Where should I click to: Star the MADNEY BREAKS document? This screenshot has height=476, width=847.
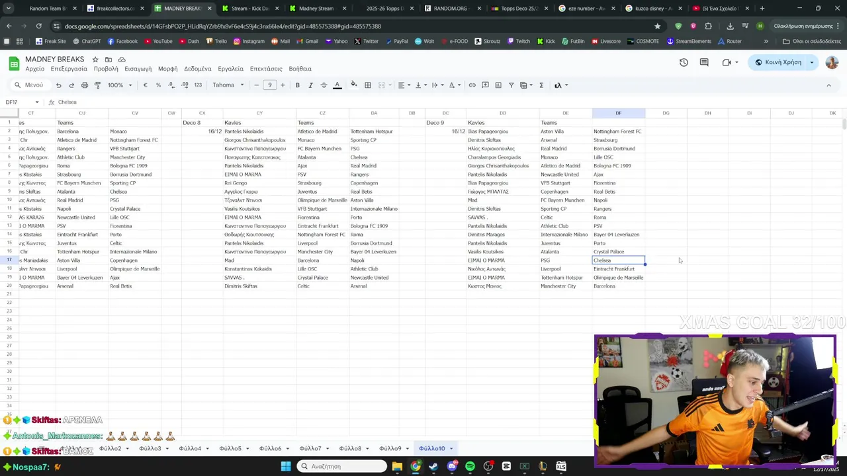click(95, 59)
